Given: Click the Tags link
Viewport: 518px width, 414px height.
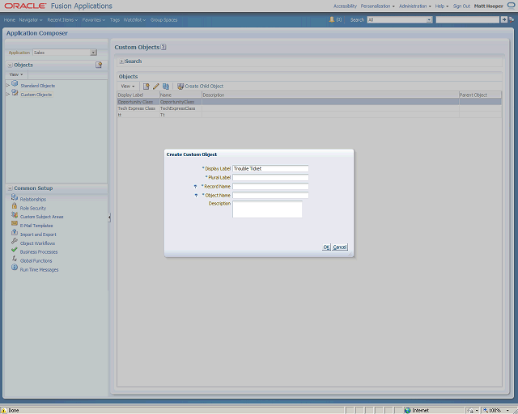Looking at the screenshot, I should (115, 19).
